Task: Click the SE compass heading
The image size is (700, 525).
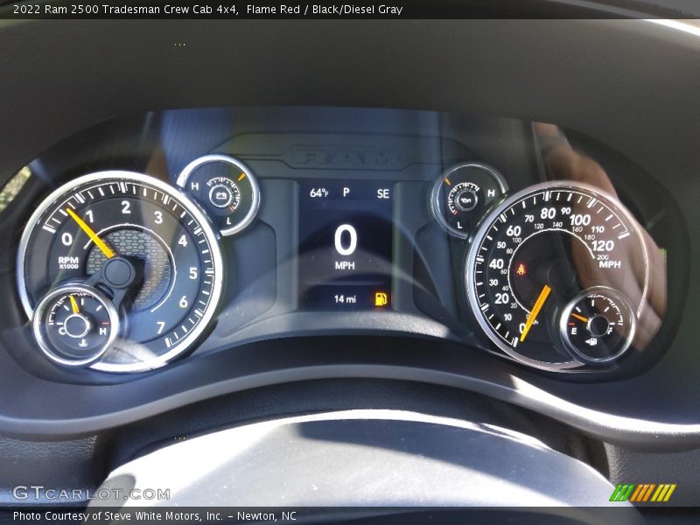Action: pos(383,193)
